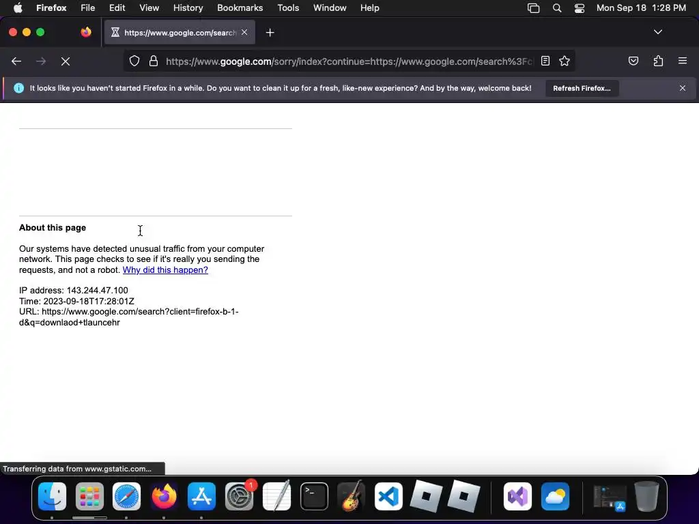Screen dimensions: 699x524
Task: Open Firefox View pinned tab
Action: (x=86, y=32)
